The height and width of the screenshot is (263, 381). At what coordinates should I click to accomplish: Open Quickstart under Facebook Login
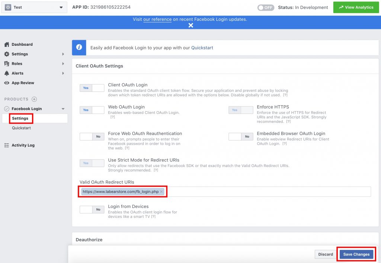click(x=21, y=128)
